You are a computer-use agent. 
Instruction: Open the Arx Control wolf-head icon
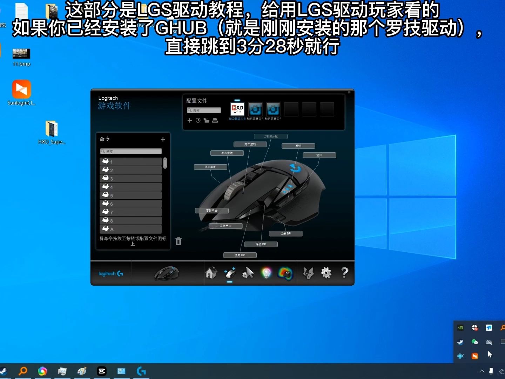click(x=309, y=273)
